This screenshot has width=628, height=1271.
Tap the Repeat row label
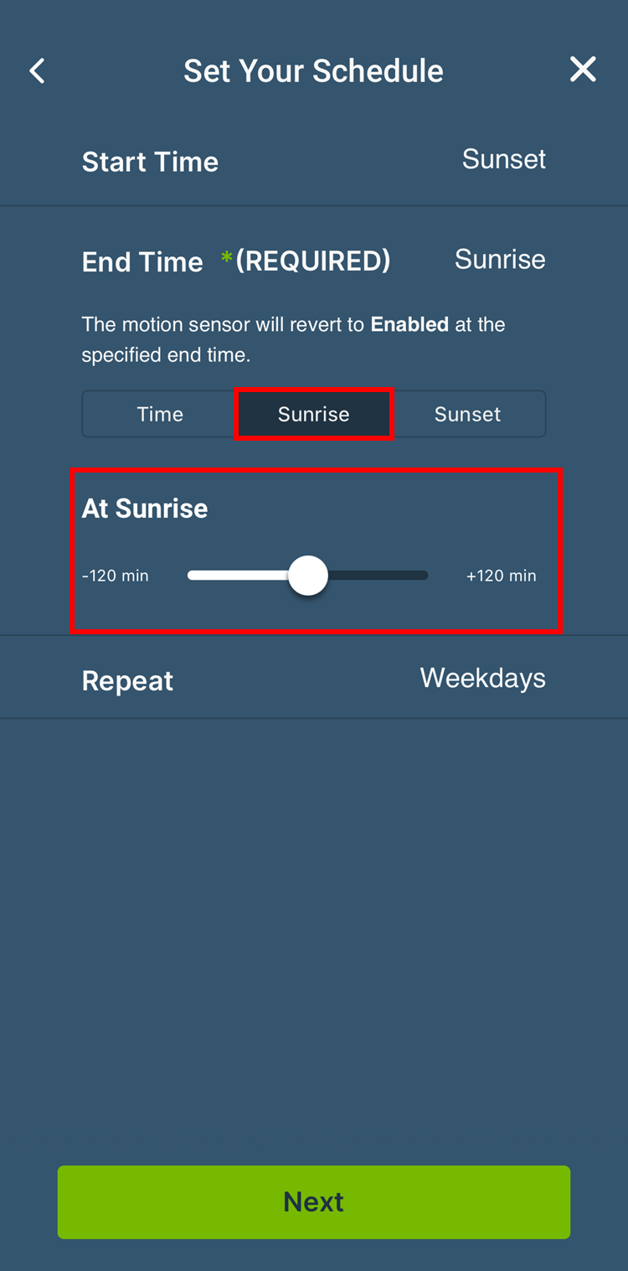tap(127, 681)
